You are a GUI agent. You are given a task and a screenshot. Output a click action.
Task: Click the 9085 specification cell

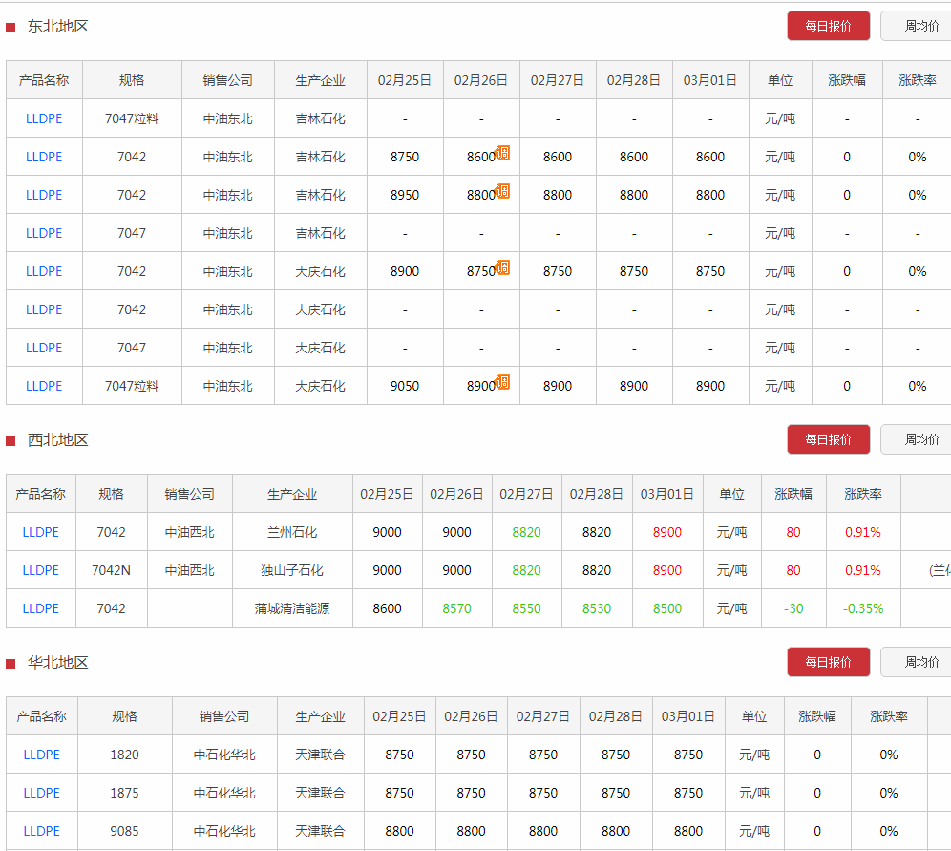point(124,832)
